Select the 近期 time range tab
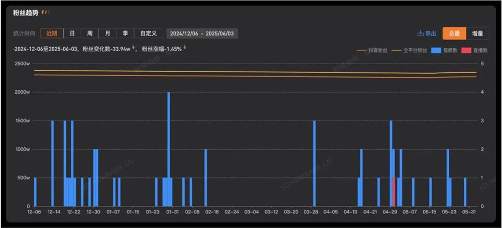 coord(52,33)
